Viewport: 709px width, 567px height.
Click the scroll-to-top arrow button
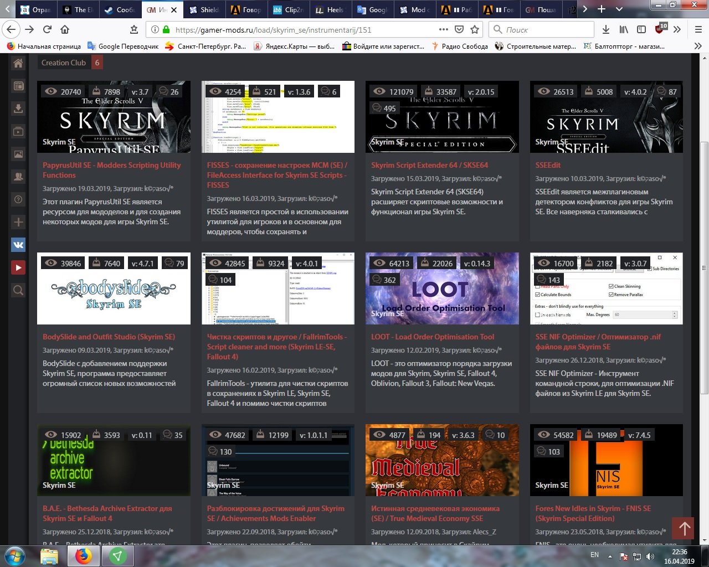pos(683,529)
